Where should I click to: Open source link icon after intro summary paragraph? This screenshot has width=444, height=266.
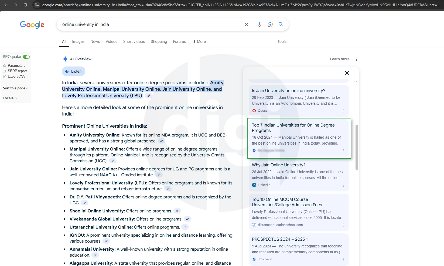point(149,96)
